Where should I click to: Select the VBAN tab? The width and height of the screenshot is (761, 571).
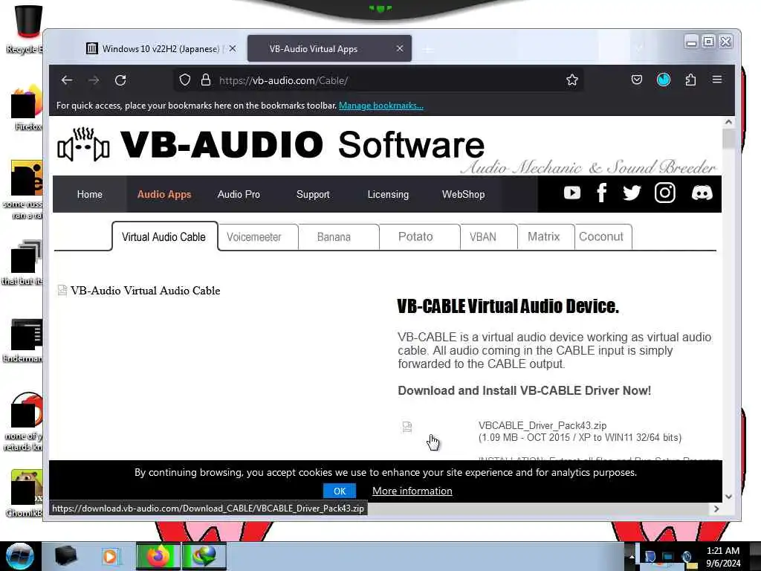(488, 237)
